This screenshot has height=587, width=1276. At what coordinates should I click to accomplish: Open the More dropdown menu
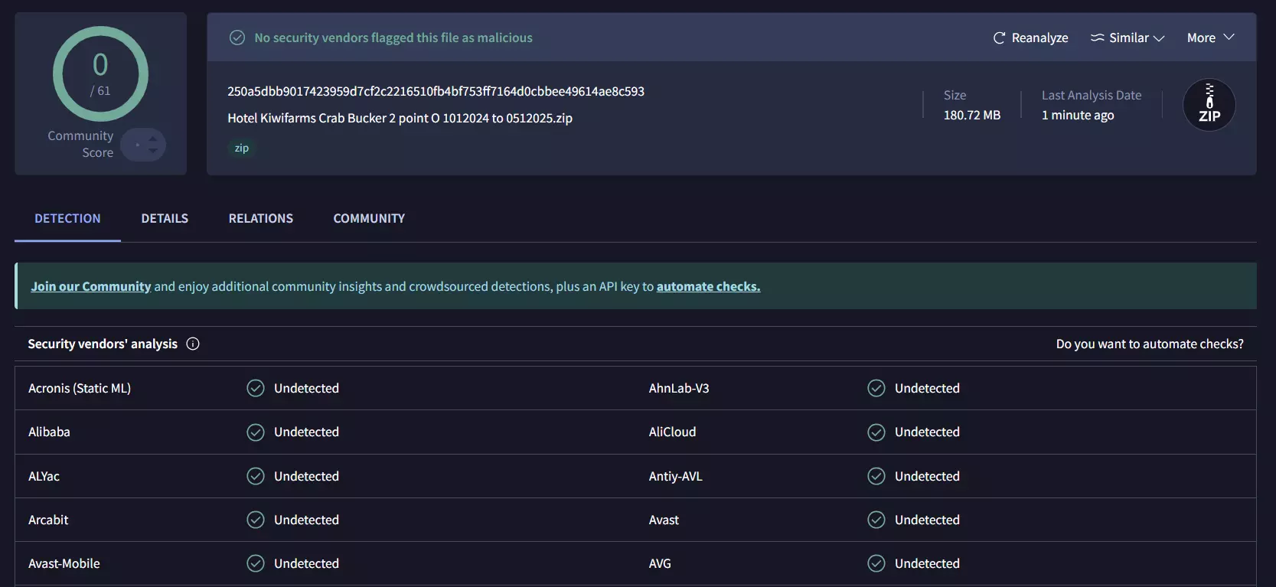click(1211, 38)
